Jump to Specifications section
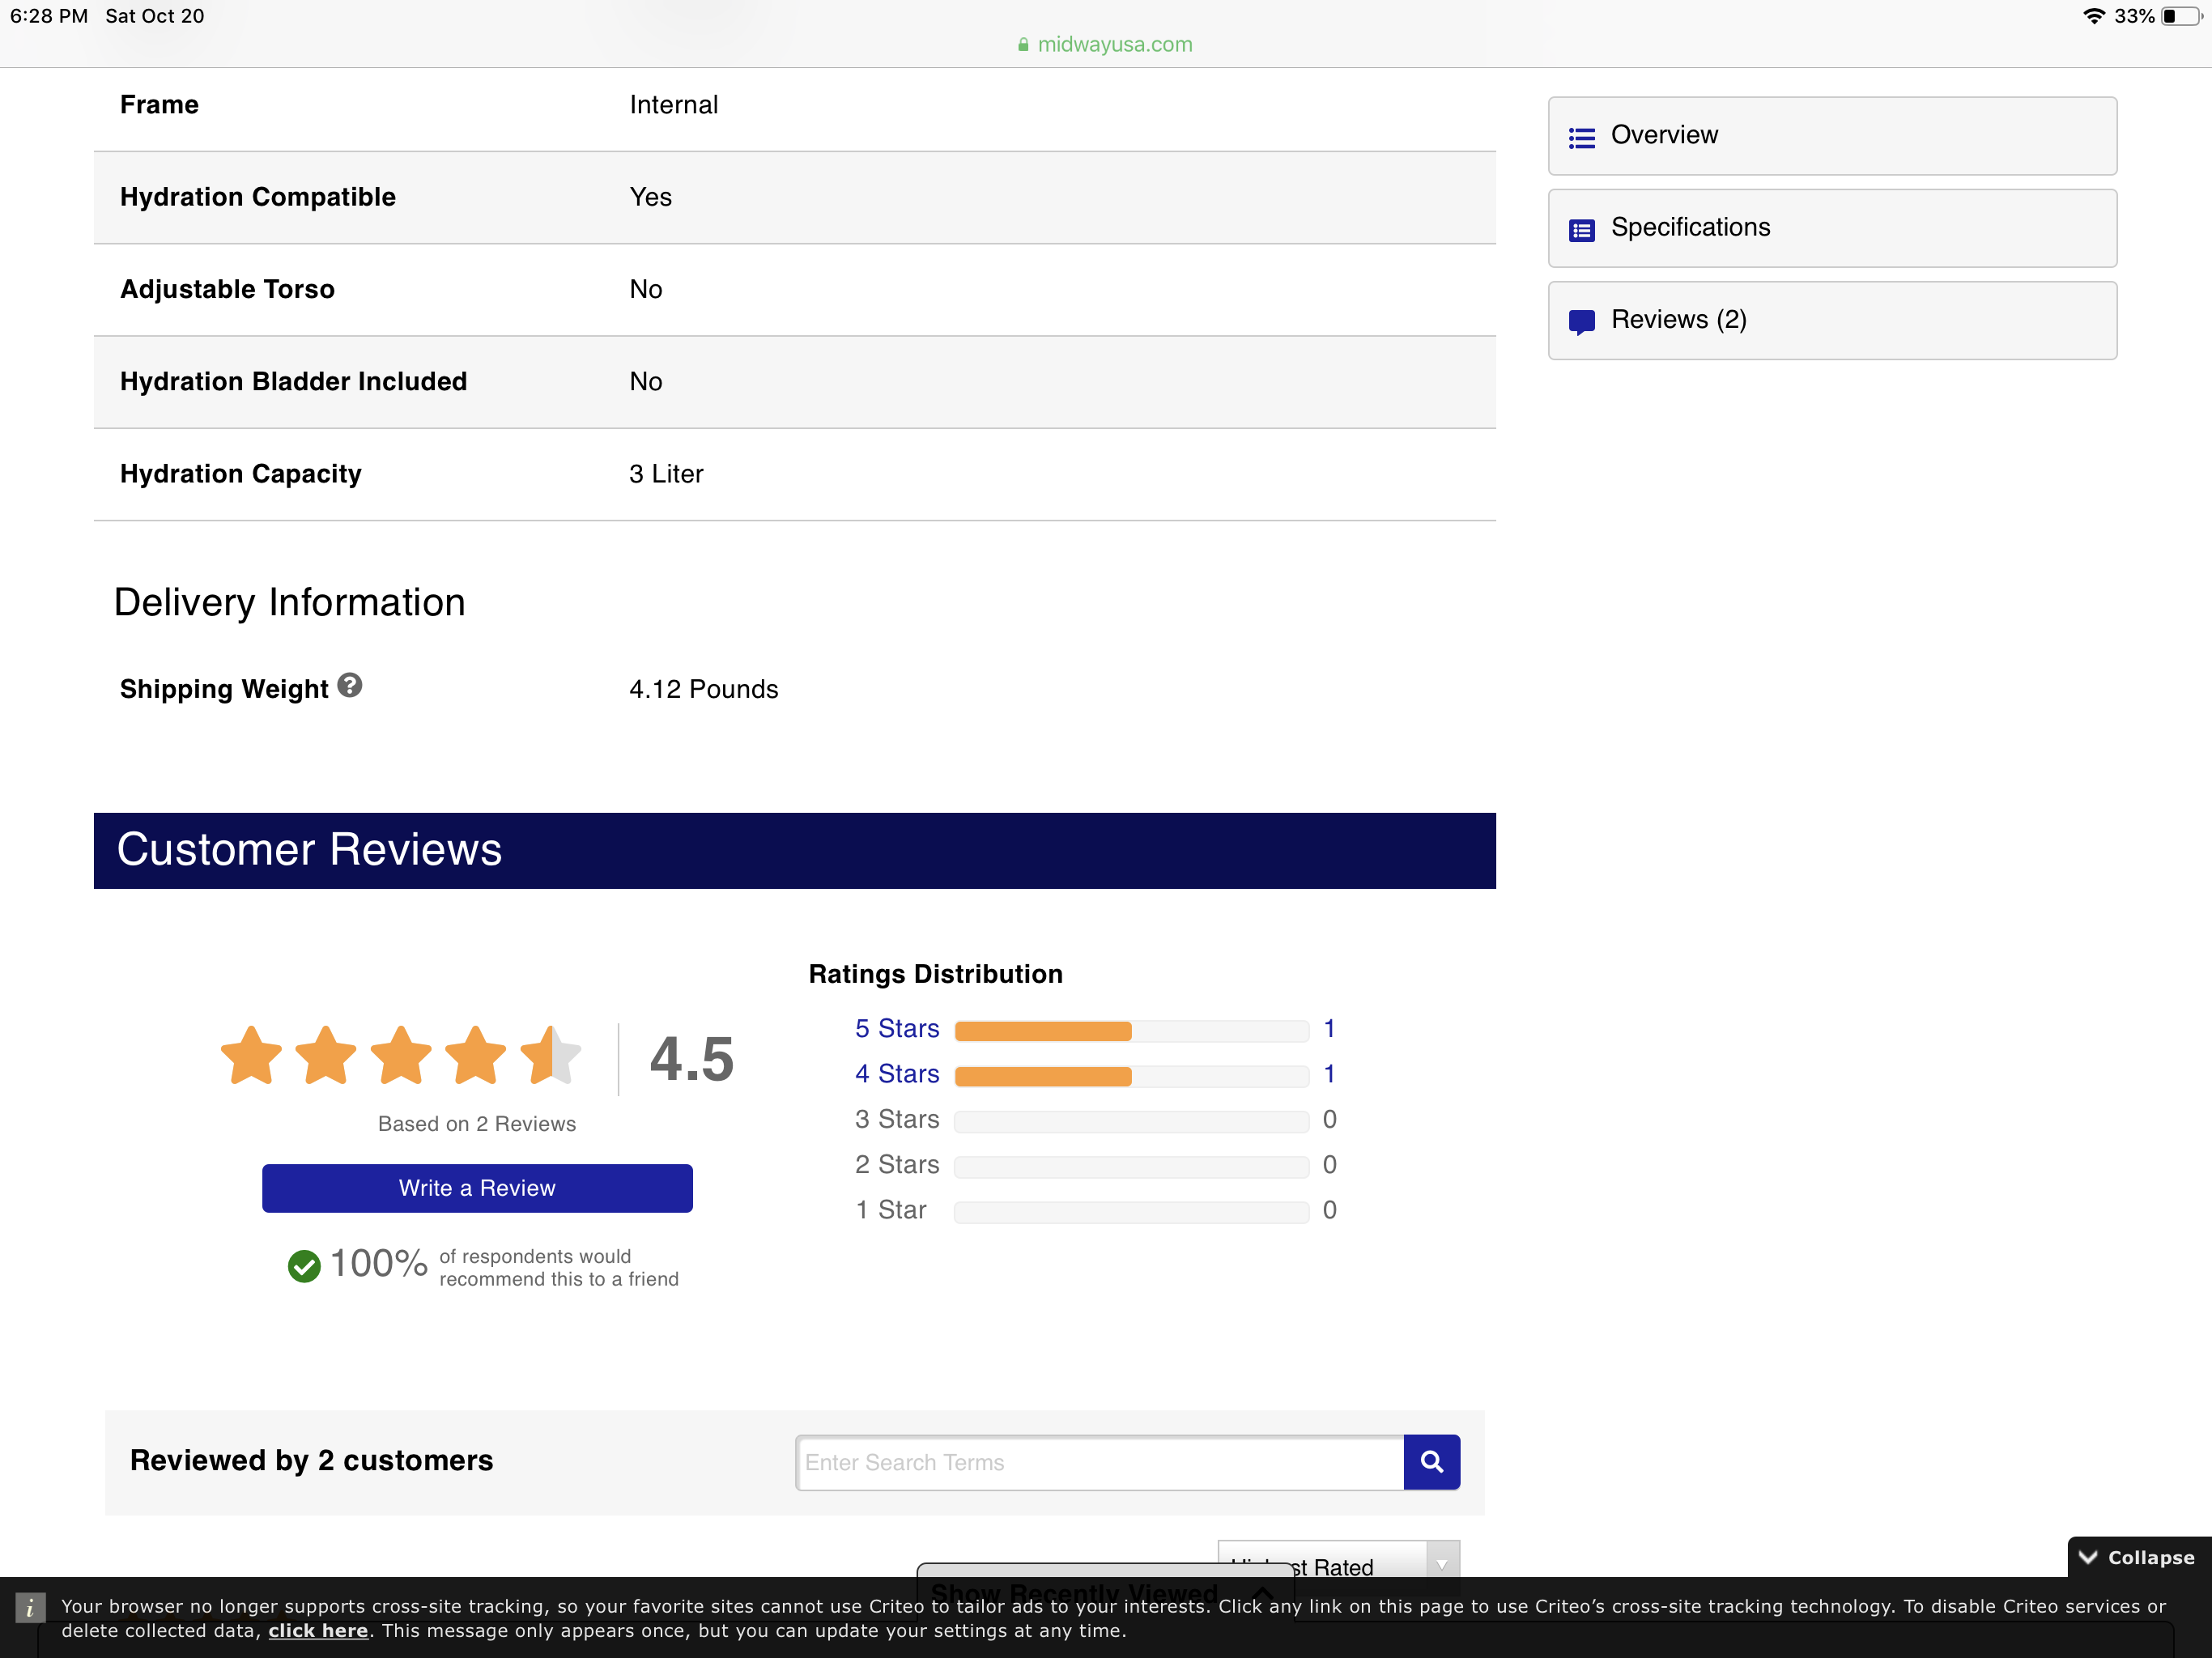Viewport: 2212px width, 1658px height. [x=1832, y=228]
